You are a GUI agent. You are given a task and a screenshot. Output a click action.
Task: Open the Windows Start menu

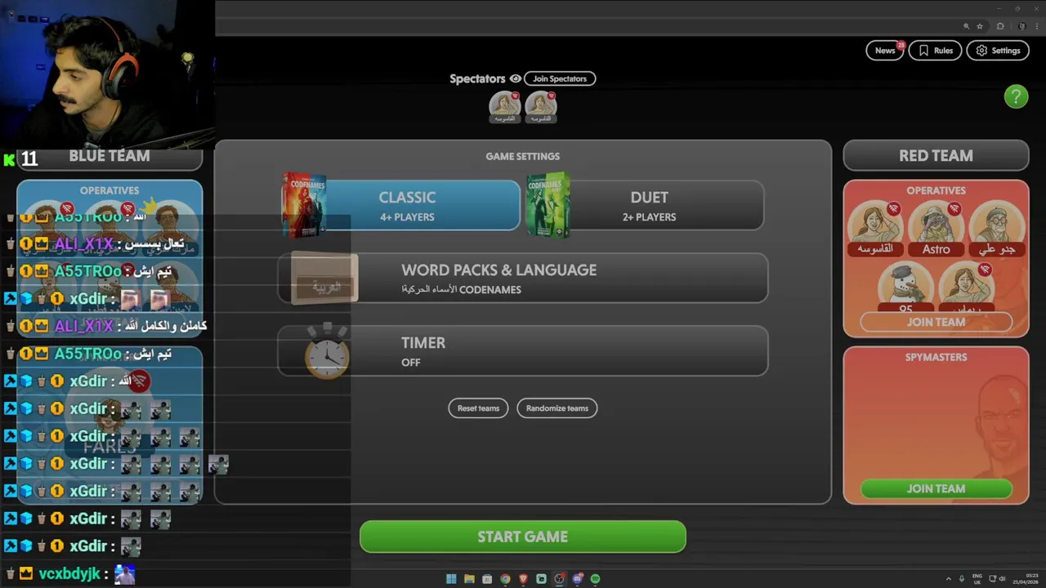(x=451, y=579)
